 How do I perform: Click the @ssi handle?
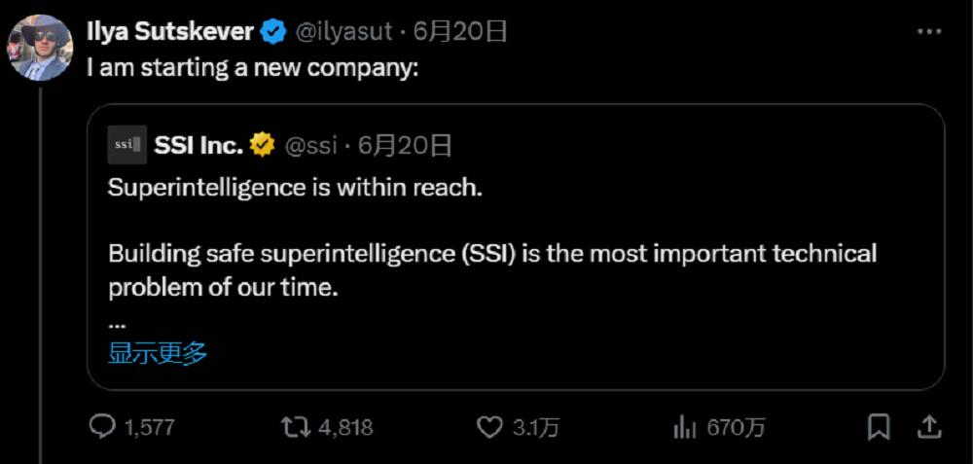tap(310, 145)
